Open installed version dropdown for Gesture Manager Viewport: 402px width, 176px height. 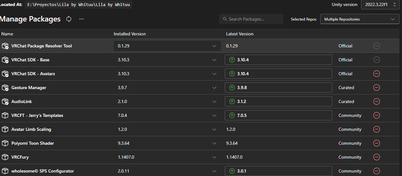[167, 88]
